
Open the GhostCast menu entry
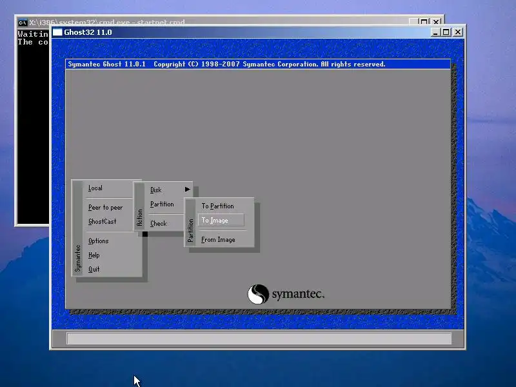pyautogui.click(x=103, y=221)
